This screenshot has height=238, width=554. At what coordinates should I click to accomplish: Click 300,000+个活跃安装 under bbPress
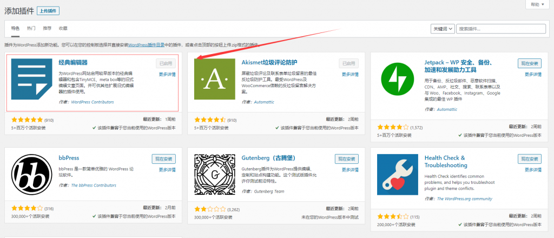coord(30,216)
